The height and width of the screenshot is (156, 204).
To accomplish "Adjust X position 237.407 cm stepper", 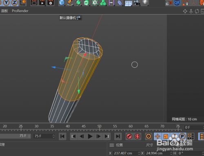I will (139, 153).
